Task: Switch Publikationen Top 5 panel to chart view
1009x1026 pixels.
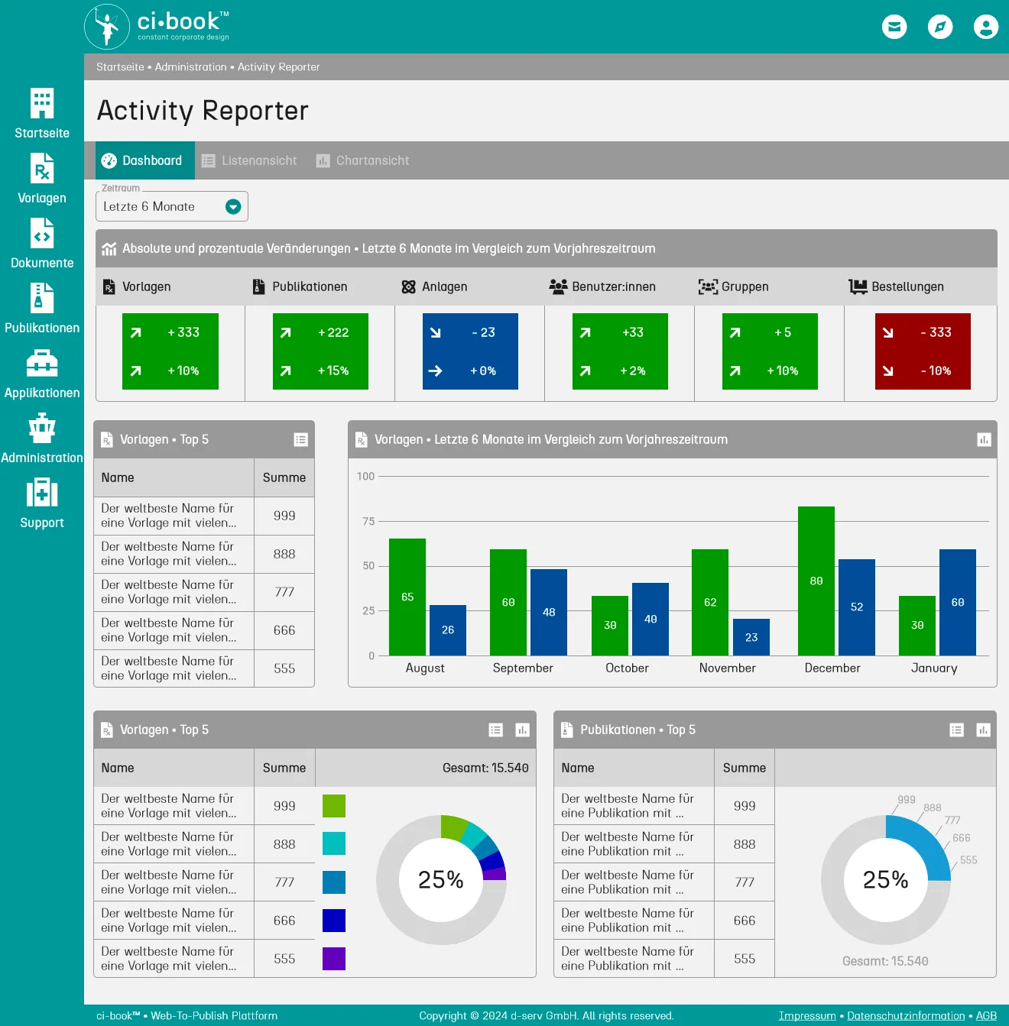Action: click(x=983, y=730)
